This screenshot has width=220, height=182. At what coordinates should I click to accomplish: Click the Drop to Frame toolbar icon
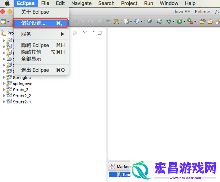pyautogui.click(x=109, y=22)
